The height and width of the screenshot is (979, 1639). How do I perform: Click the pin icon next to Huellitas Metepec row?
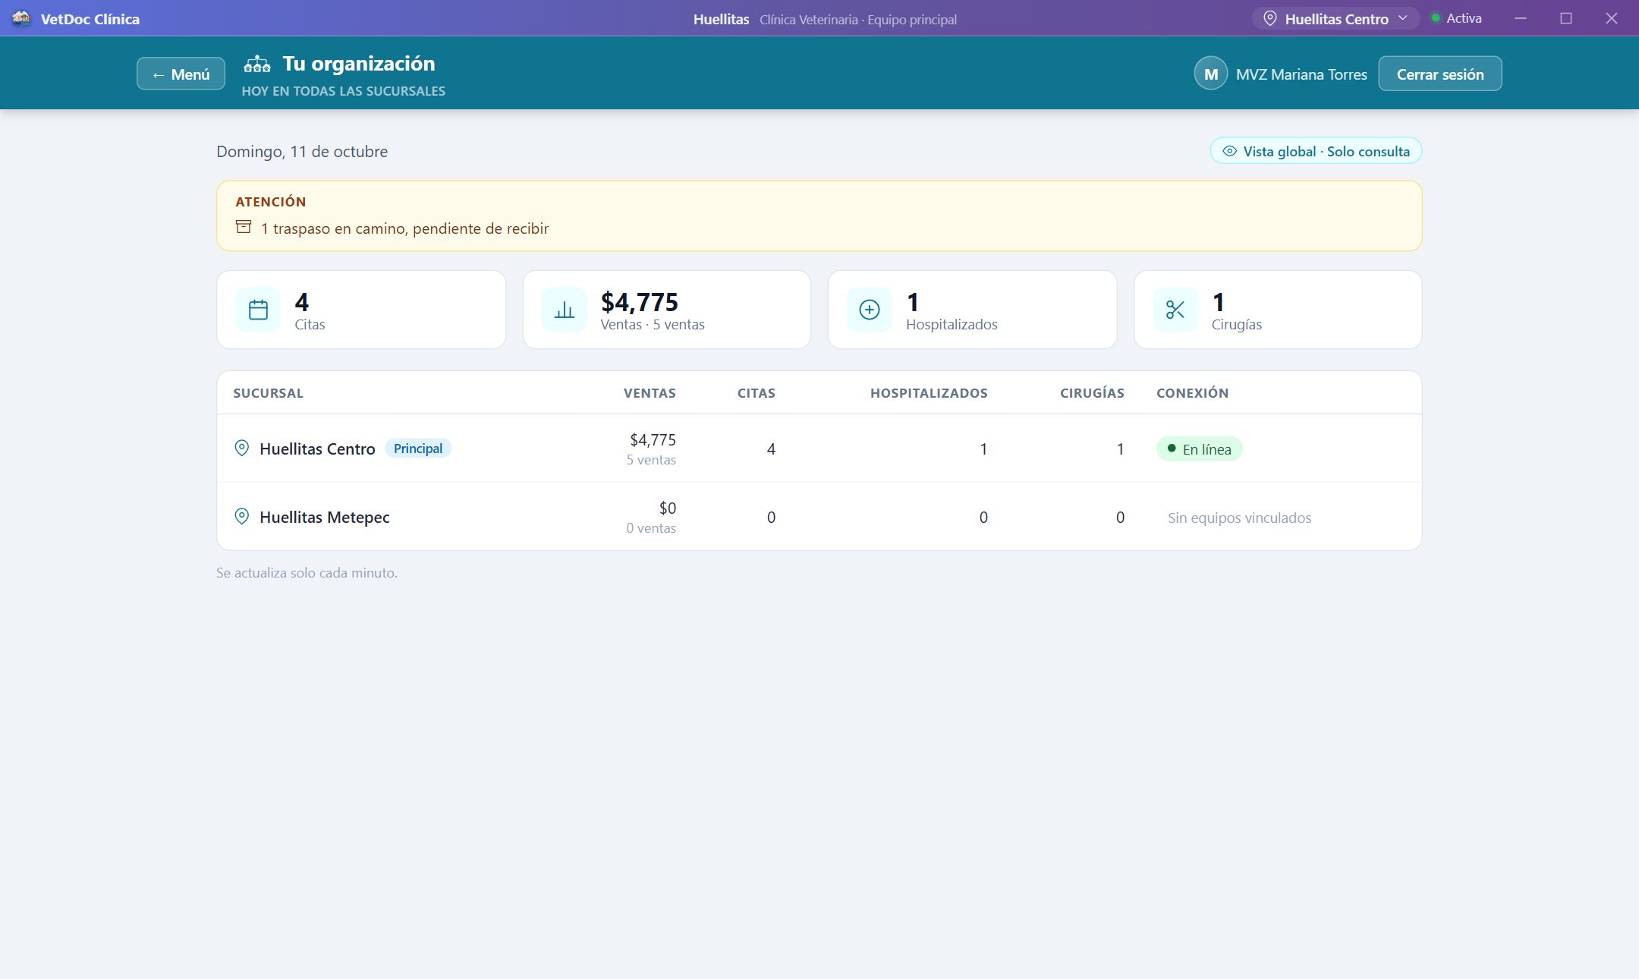pos(241,516)
